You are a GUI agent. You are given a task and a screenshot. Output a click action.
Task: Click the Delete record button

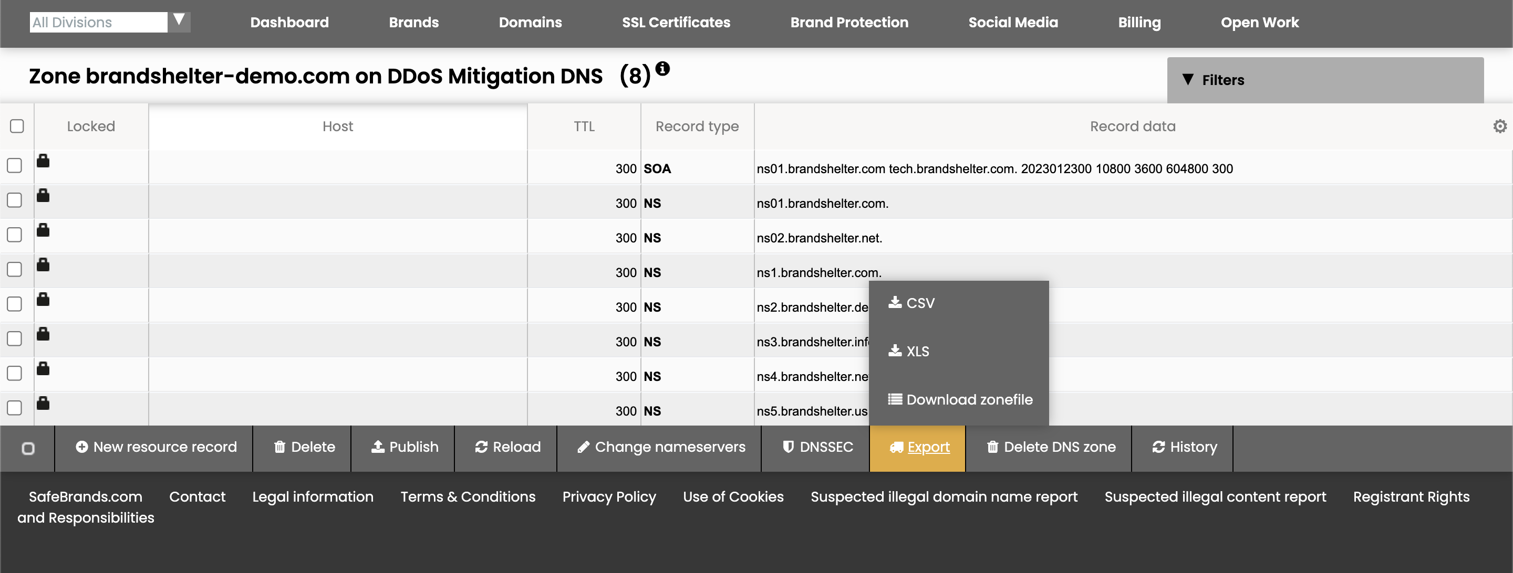click(304, 446)
